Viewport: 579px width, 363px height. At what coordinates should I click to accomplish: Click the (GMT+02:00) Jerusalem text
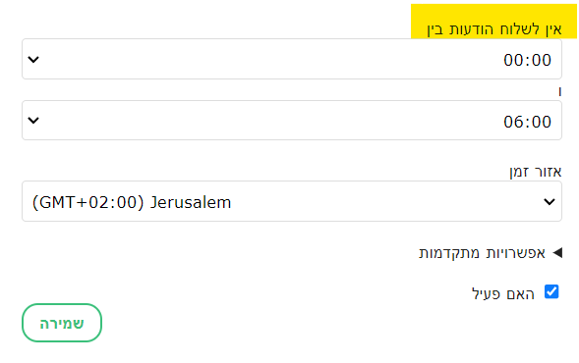click(x=132, y=203)
